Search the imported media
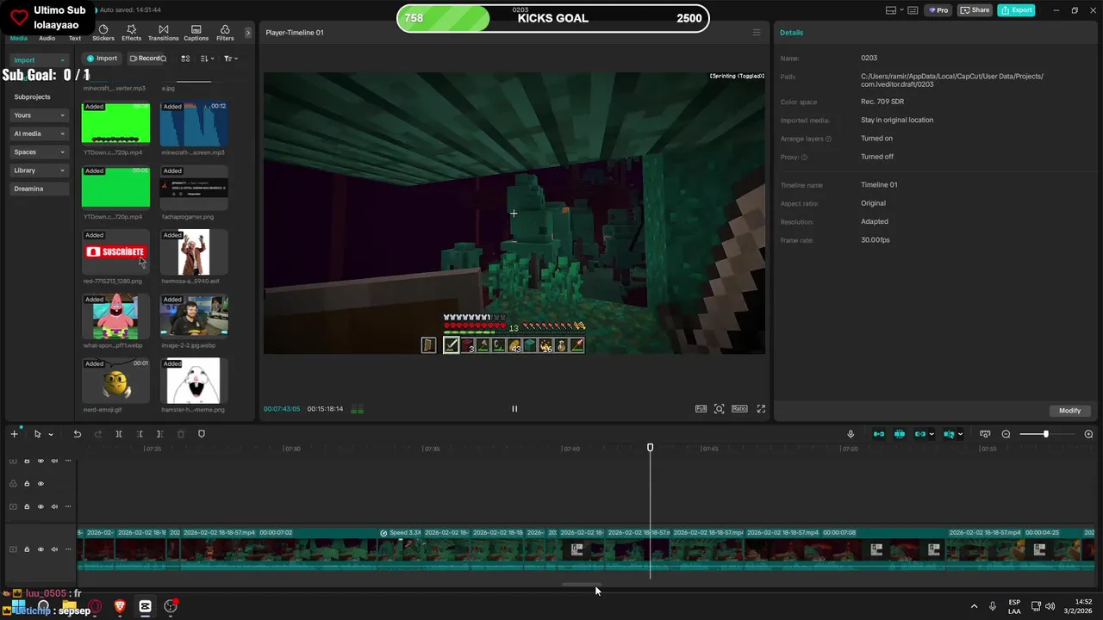Viewport: 1103px width, 620px height. coord(164,59)
